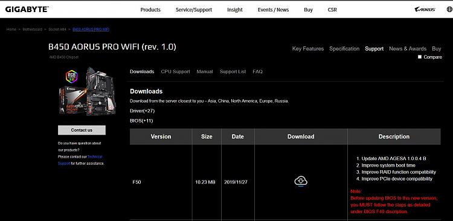The width and height of the screenshot is (453, 221).
Task: Go to Motherboard breadcrumb
Action: pyautogui.click(x=33, y=30)
